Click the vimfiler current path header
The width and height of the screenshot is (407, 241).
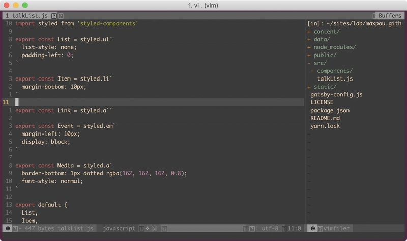coord(354,23)
